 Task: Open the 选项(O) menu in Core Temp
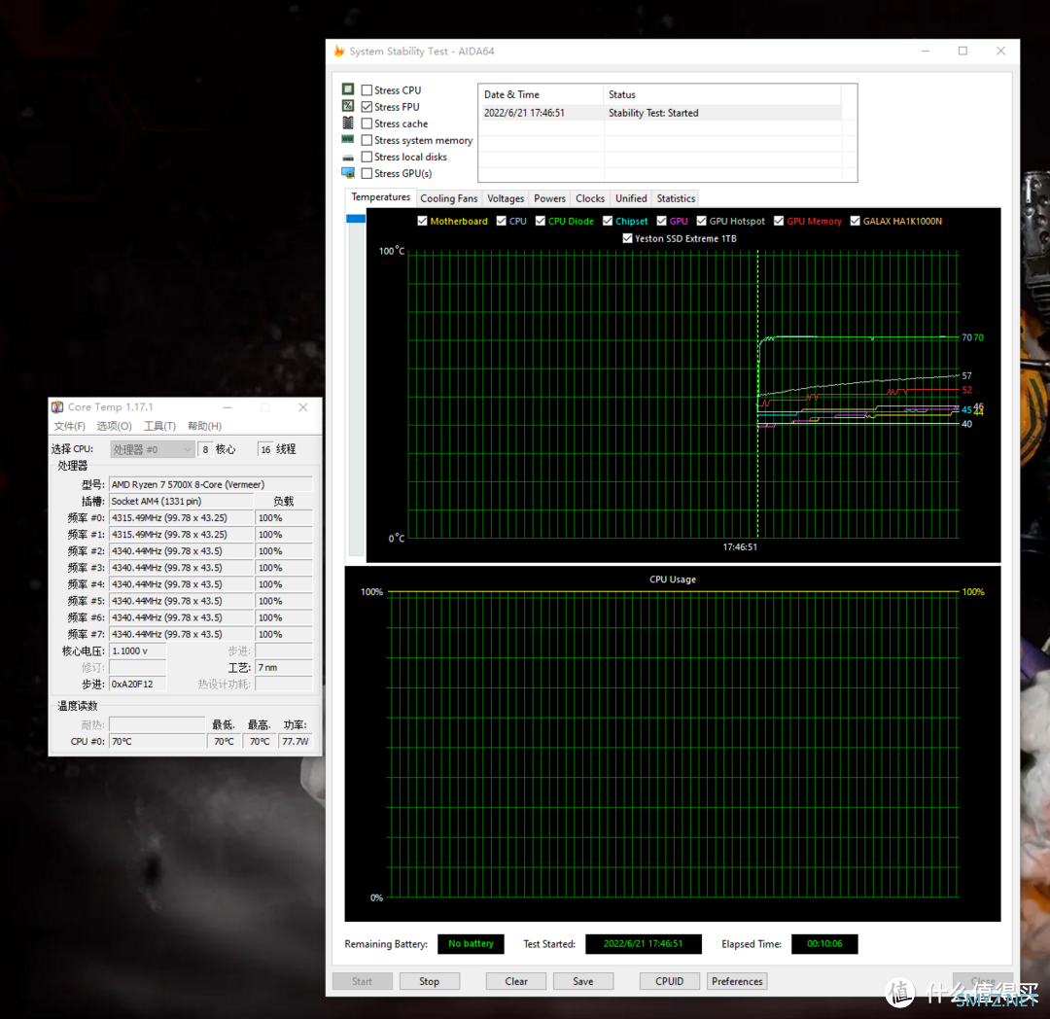tap(115, 427)
